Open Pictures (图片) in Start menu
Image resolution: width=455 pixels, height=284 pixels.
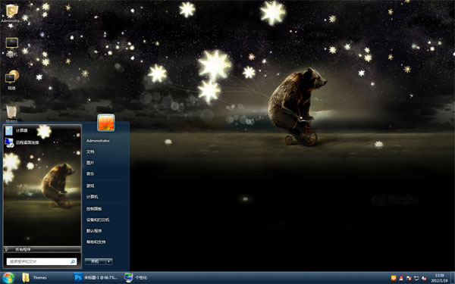tap(90, 163)
